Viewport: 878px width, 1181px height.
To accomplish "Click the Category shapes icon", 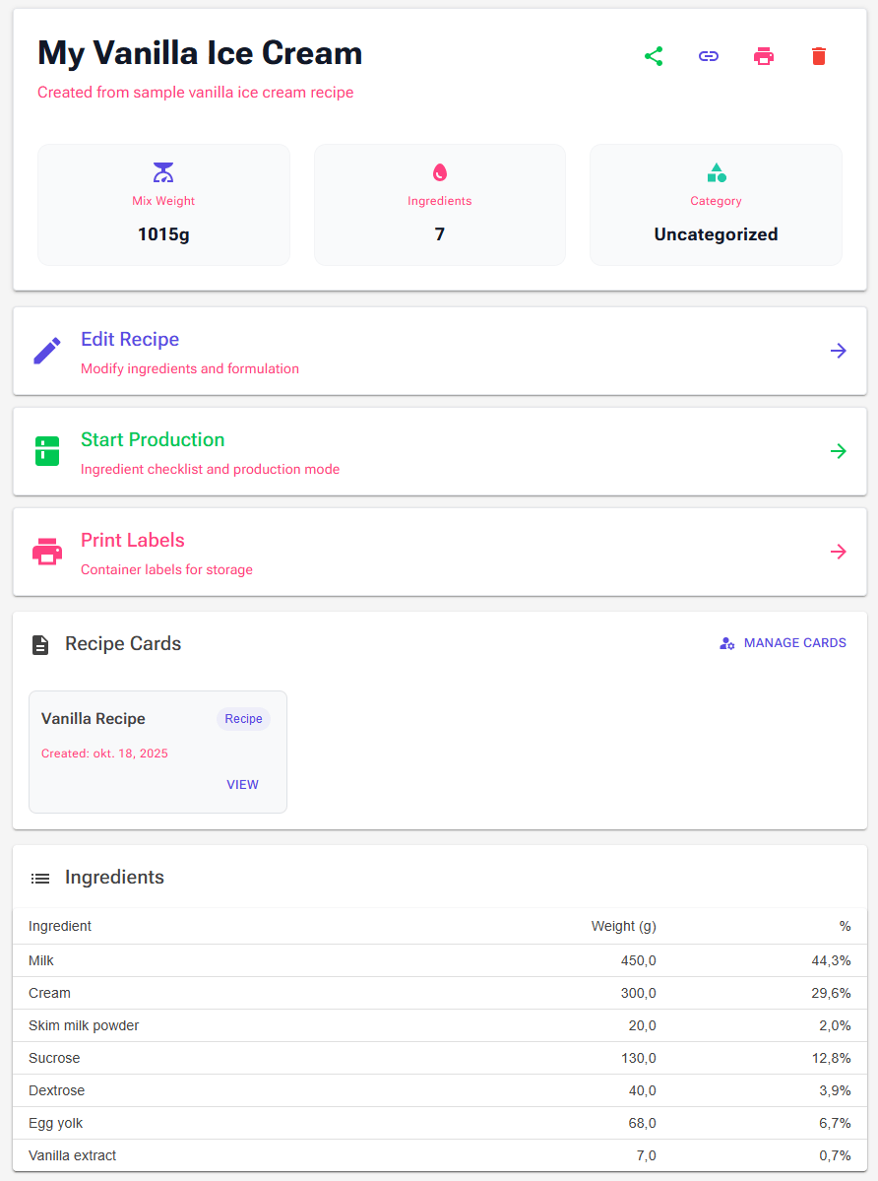I will 717,172.
